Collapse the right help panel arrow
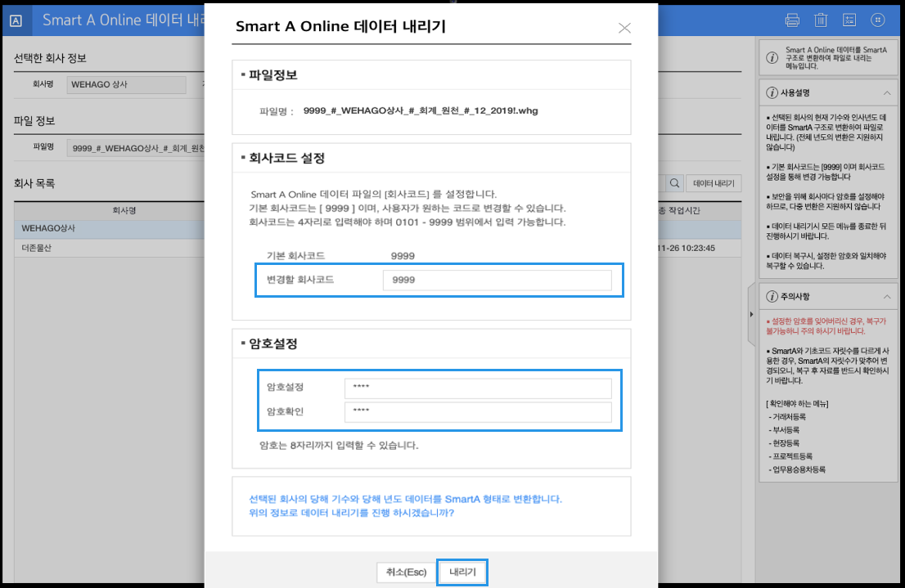The image size is (905, 588). pos(751,314)
